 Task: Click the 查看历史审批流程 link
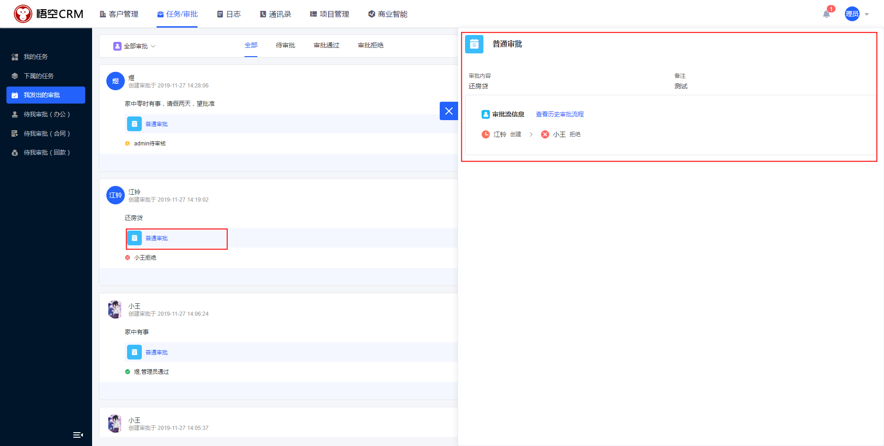(559, 114)
